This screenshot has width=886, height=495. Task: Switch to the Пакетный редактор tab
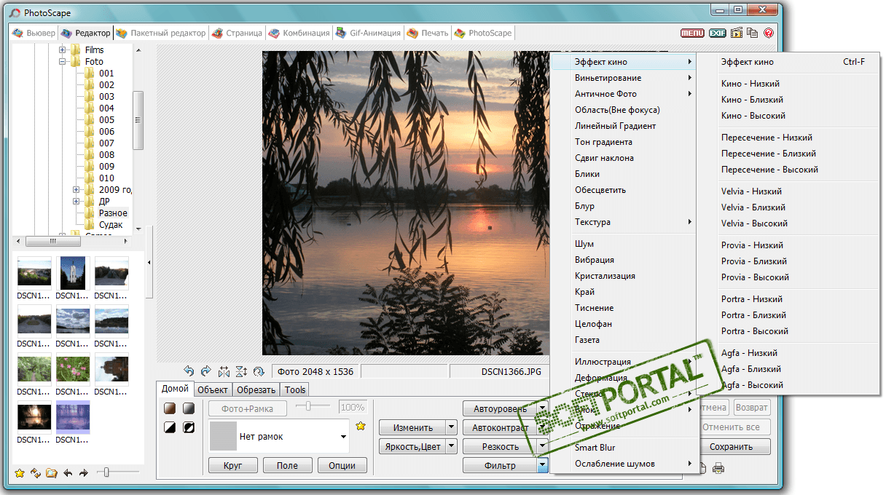[161, 33]
